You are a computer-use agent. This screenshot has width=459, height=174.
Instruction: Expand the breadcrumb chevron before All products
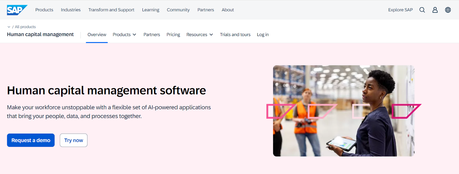click(x=9, y=27)
